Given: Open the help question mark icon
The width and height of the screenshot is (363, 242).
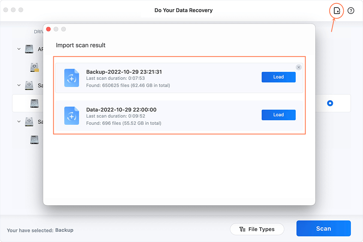Looking at the screenshot, I should 351,11.
